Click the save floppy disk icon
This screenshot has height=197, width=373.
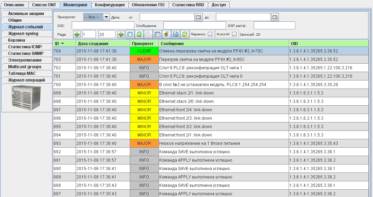[x=175, y=34]
